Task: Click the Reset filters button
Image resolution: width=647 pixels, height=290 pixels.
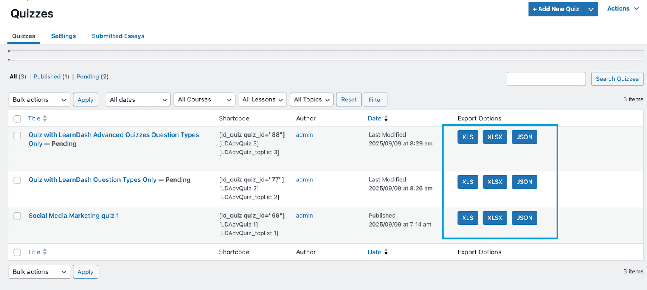Action: pyautogui.click(x=349, y=100)
